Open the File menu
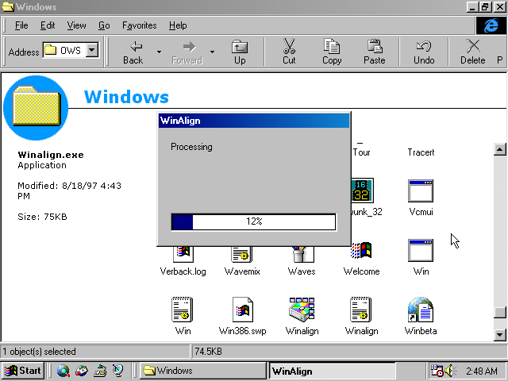Image resolution: width=508 pixels, height=381 pixels. click(x=21, y=25)
